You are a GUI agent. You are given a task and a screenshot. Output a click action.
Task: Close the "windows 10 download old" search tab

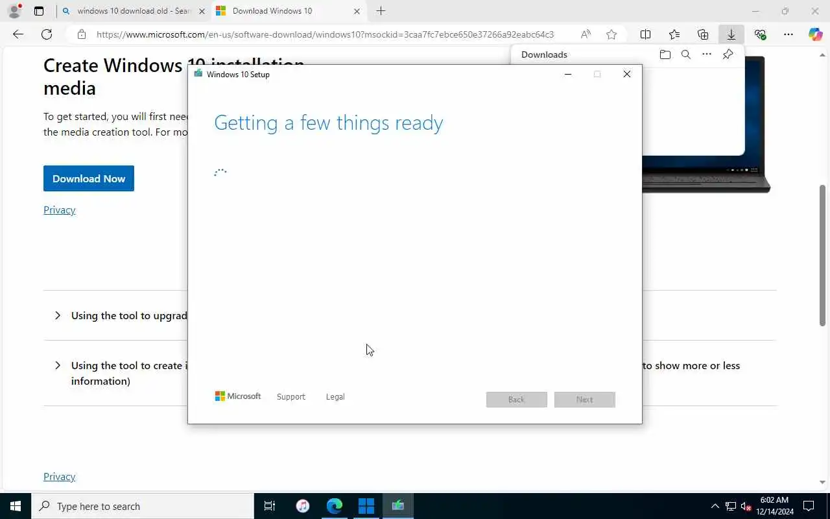click(202, 11)
